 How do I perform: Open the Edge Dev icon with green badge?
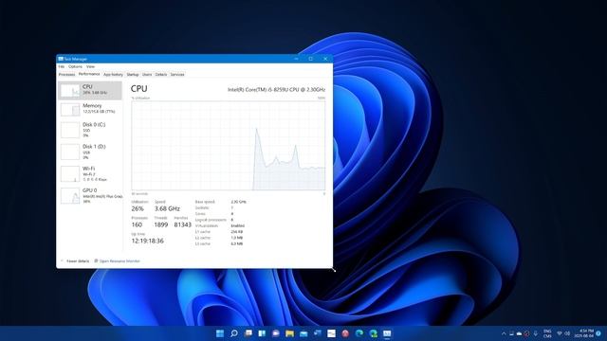pyautogui.click(x=373, y=333)
